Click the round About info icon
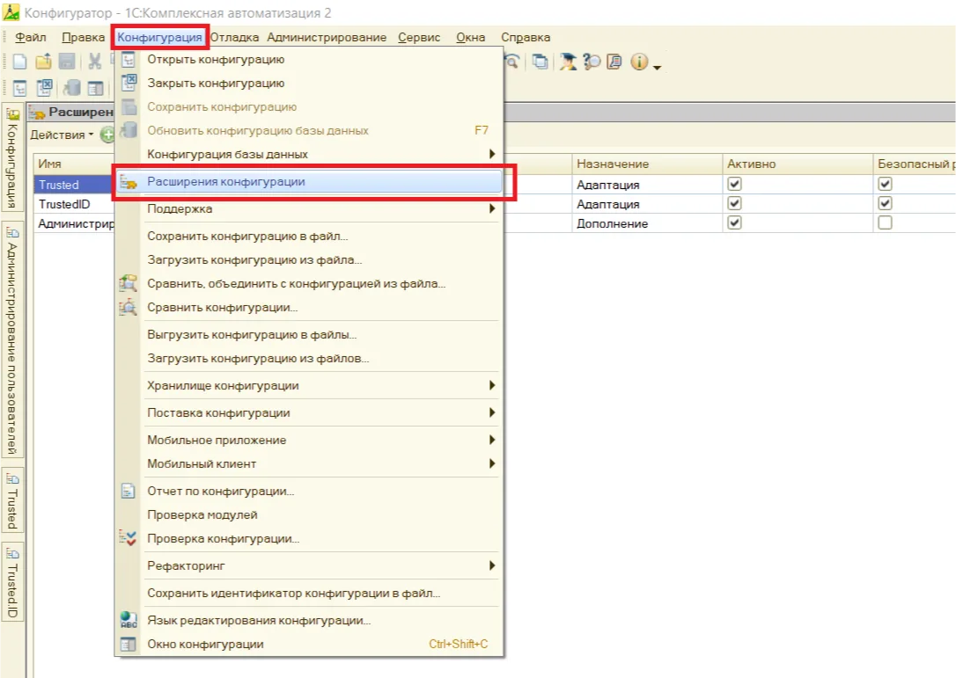The height and width of the screenshot is (678, 956). pyautogui.click(x=638, y=62)
